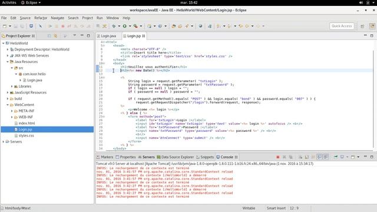Click the Clear Console icon

click(x=300, y=157)
